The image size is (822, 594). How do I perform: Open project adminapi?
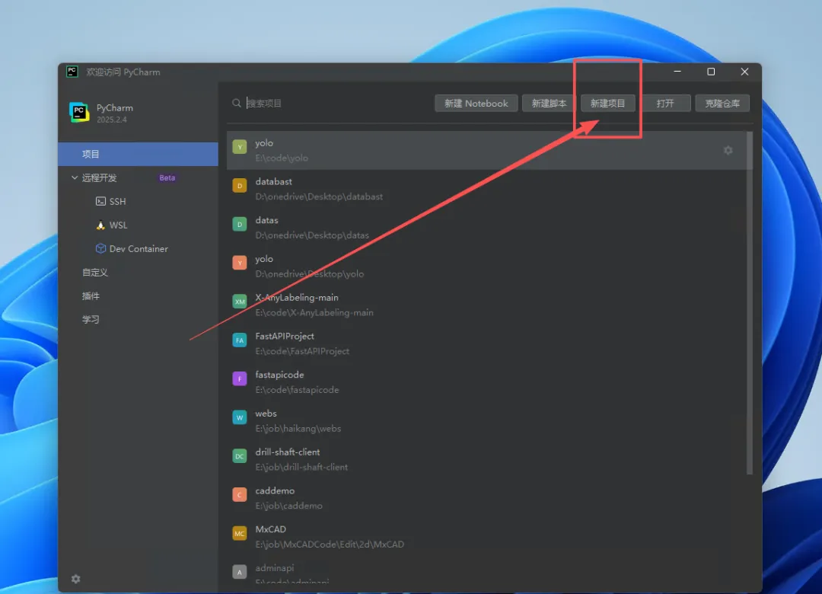click(486, 572)
